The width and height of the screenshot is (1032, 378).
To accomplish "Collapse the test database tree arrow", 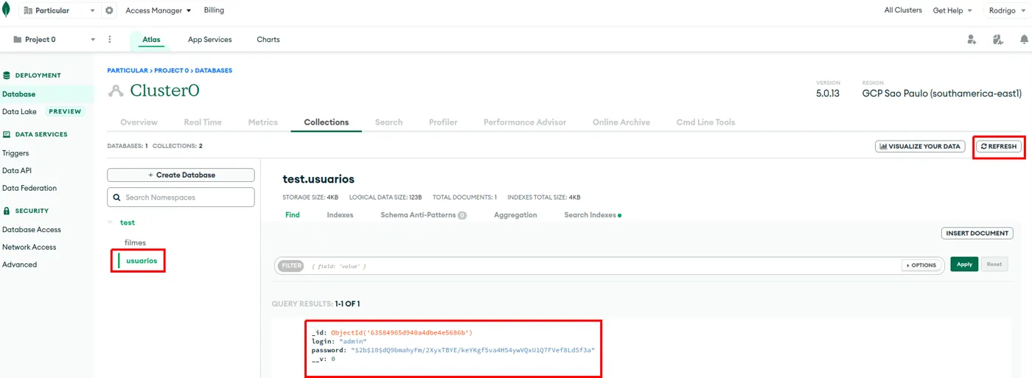I will tap(111, 223).
